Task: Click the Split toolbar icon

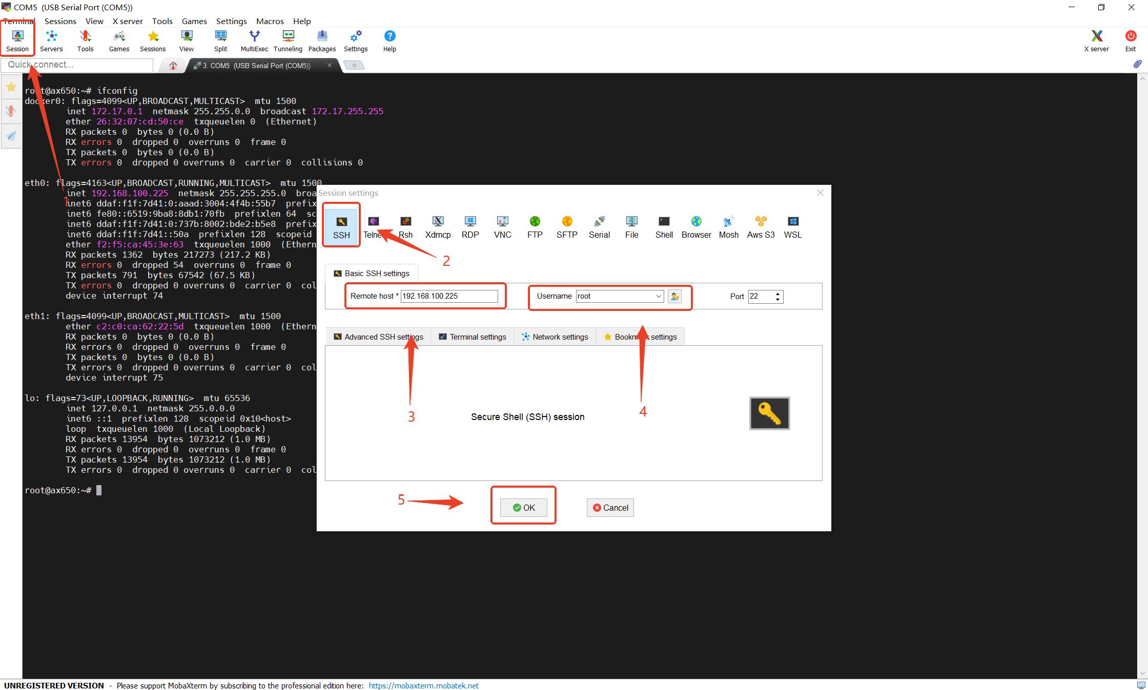Action: point(221,41)
